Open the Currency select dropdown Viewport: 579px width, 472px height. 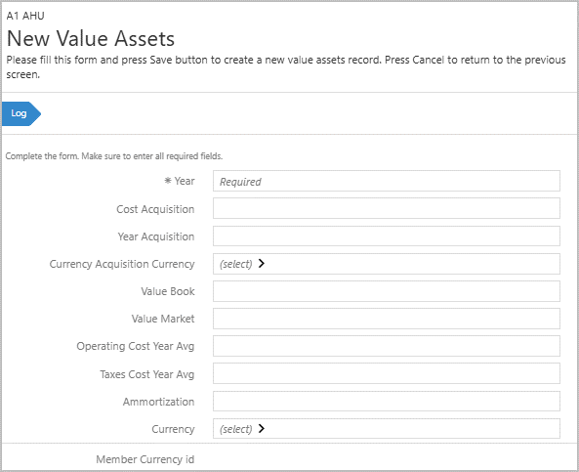coord(387,429)
